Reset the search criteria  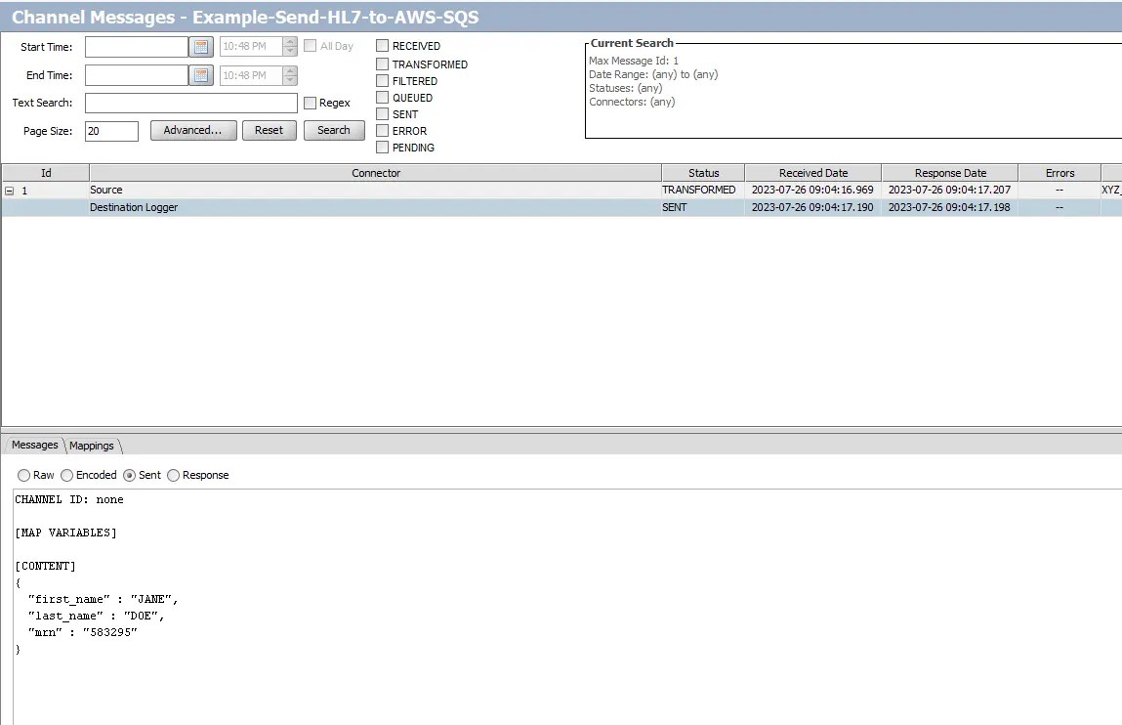[x=269, y=130]
